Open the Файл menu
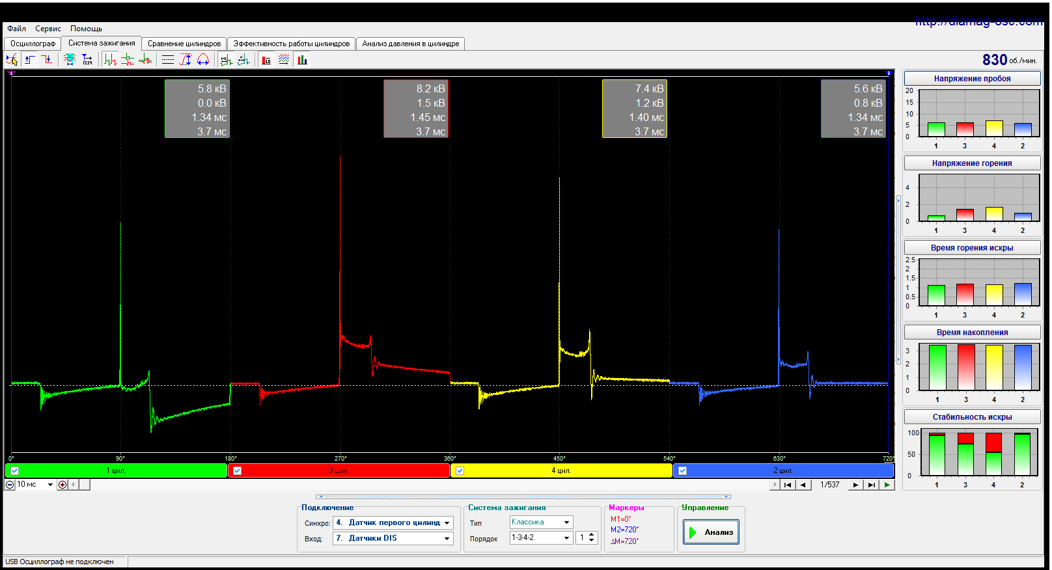1052x570 pixels. pos(17,29)
